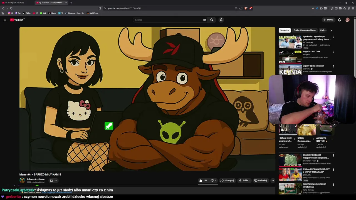
Task: Open the Kick bookmark
Action: point(43,13)
